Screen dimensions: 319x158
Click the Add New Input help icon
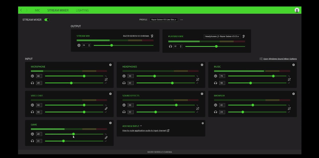202,123
